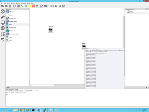Image resolution: width=149 pixels, height=112 pixels.
Task: Open the File menu
Action: (2, 3)
